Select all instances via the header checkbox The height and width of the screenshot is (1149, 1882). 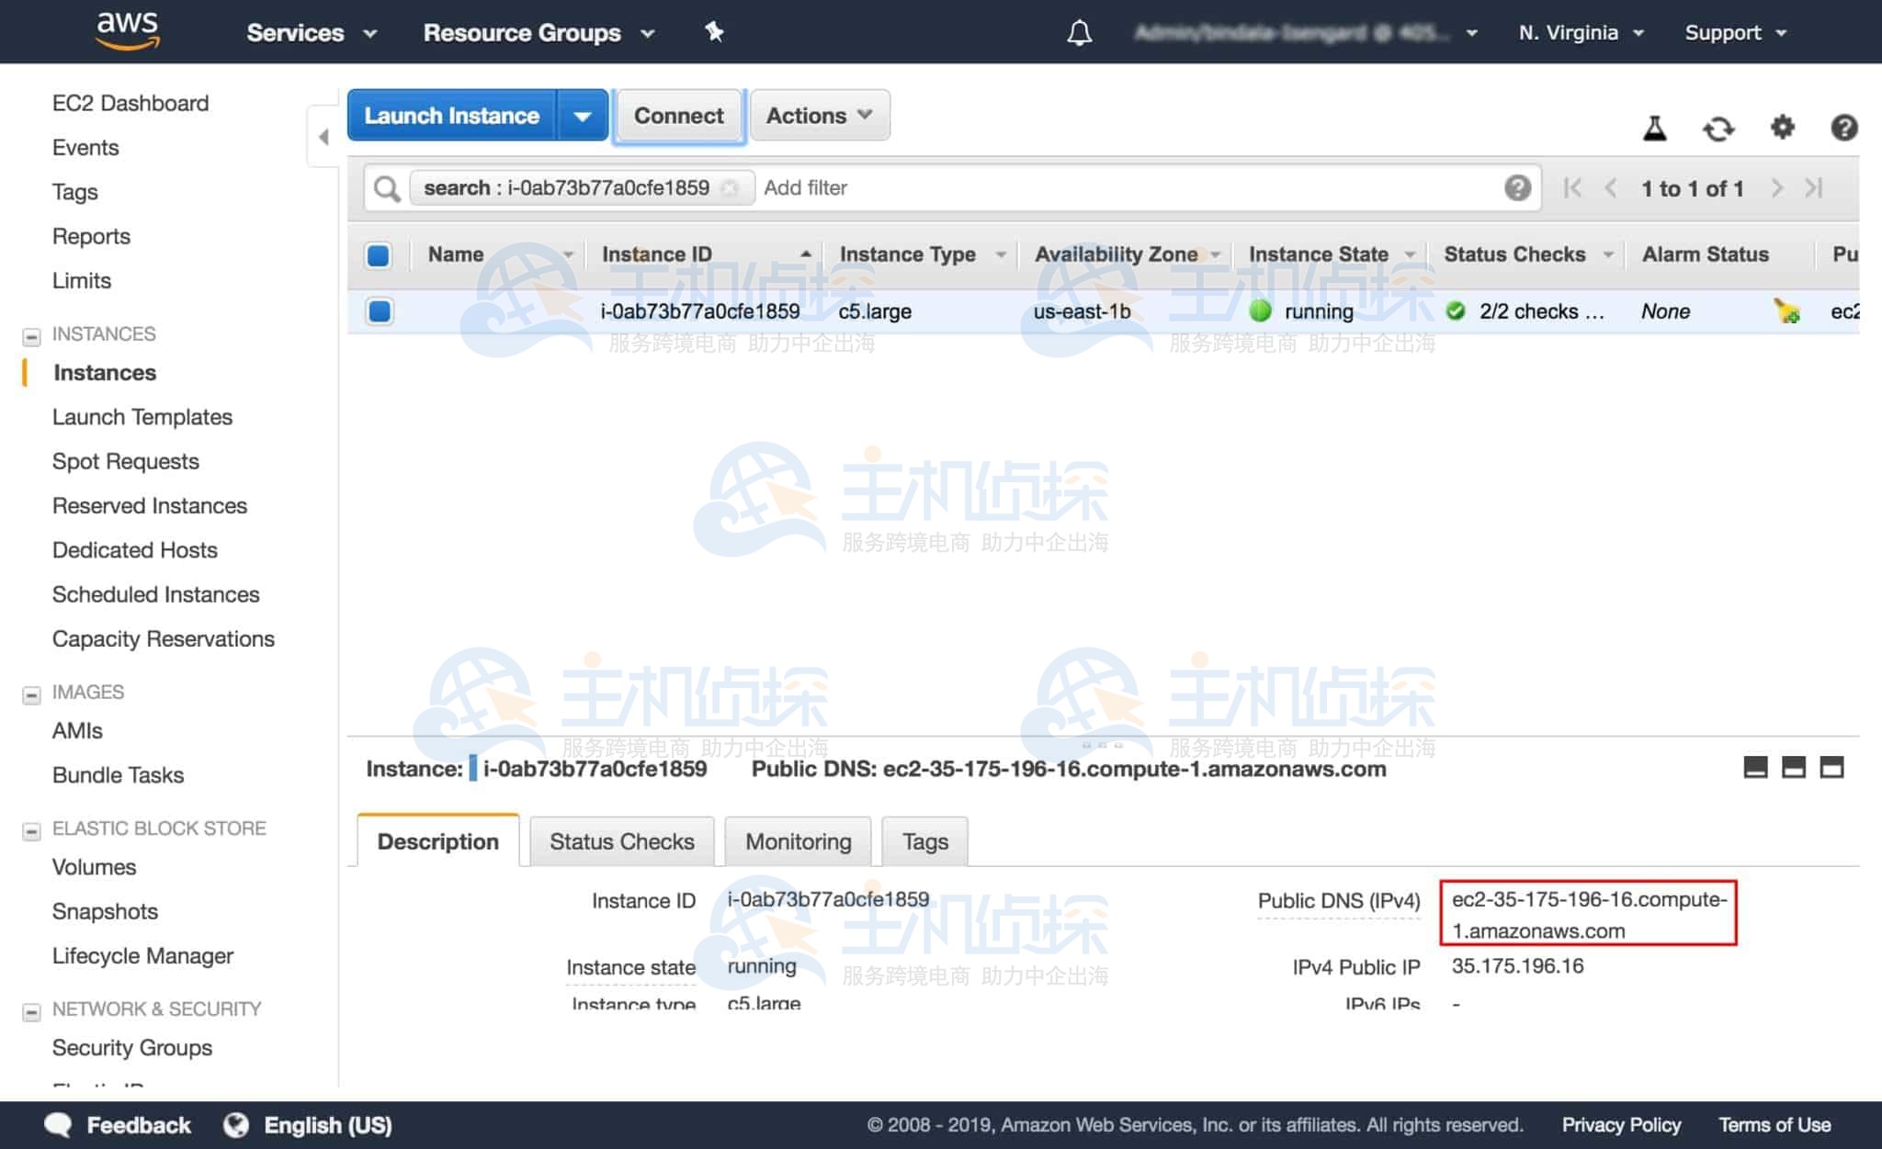pos(378,255)
